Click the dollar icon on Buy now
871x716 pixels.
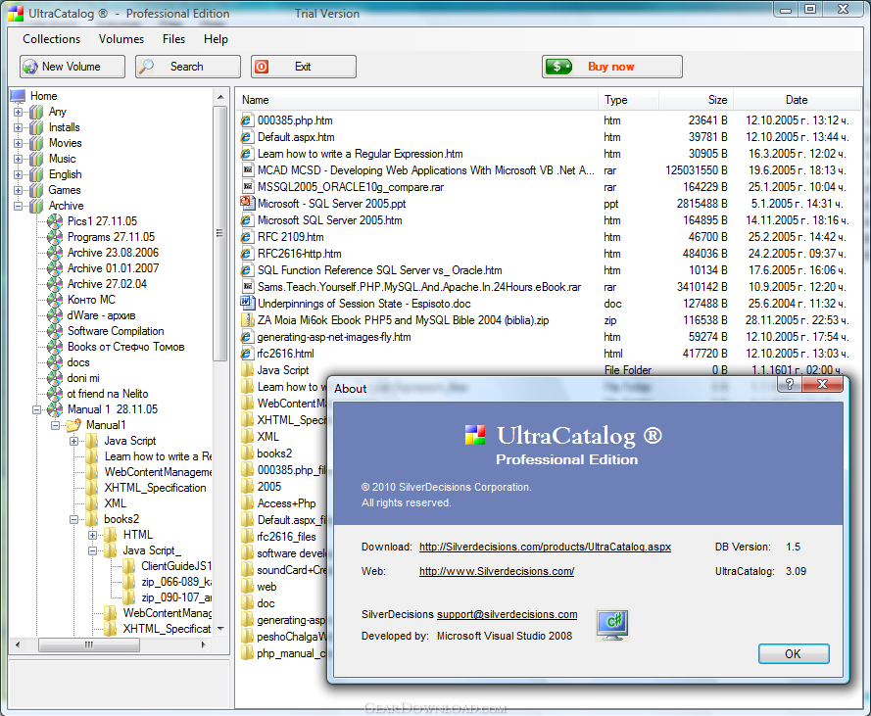(558, 67)
